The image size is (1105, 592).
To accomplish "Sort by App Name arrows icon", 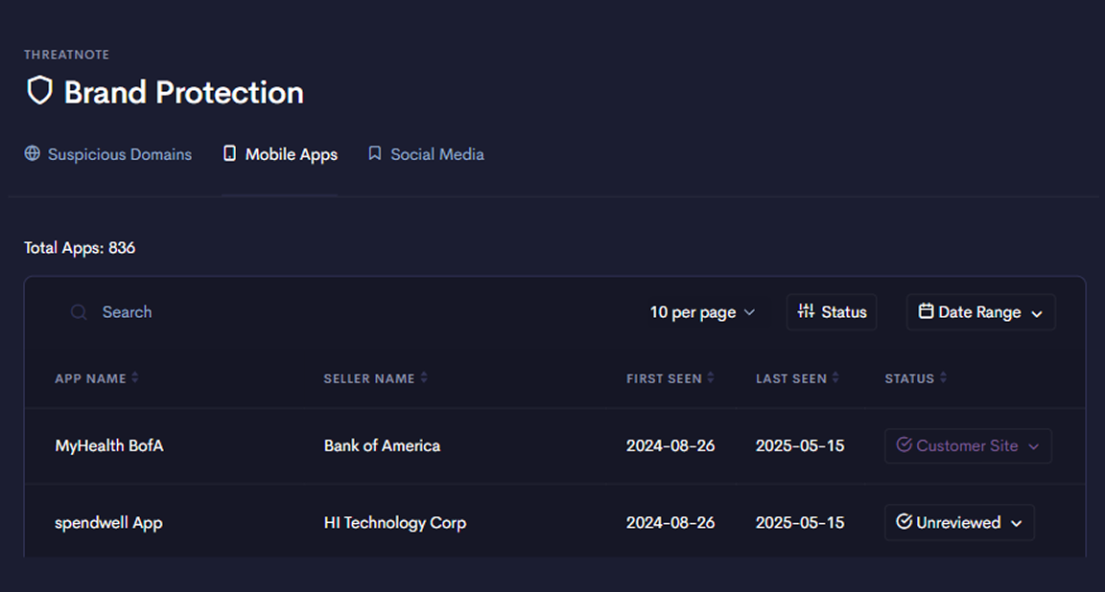I will [x=134, y=378].
